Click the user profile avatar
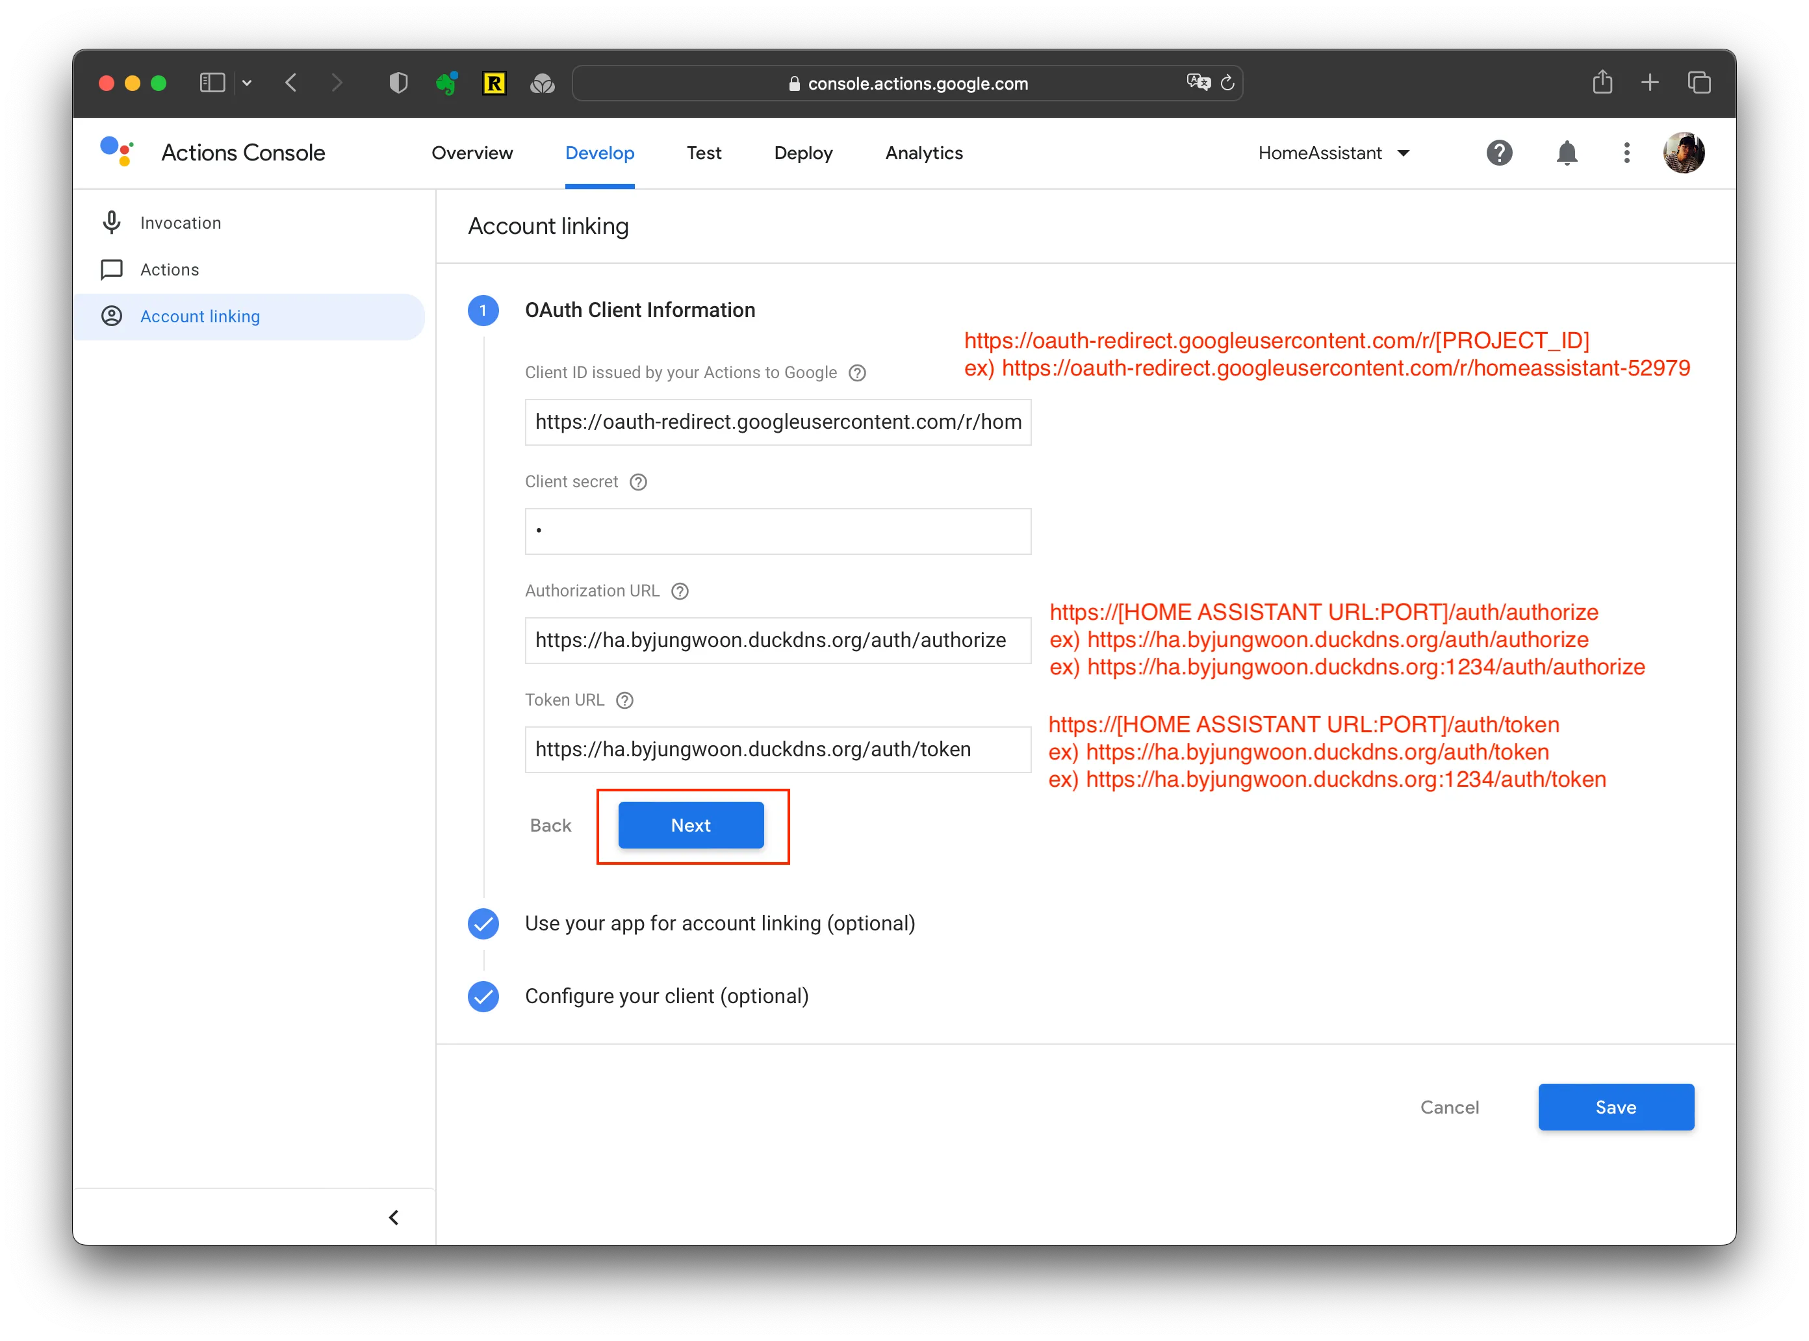The height and width of the screenshot is (1341, 1809). 1683,153
